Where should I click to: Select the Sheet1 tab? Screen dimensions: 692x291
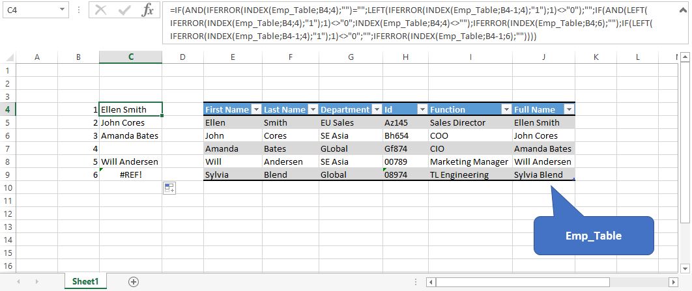(x=85, y=281)
